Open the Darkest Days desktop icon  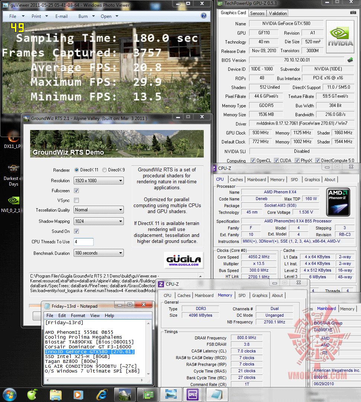(x=13, y=175)
